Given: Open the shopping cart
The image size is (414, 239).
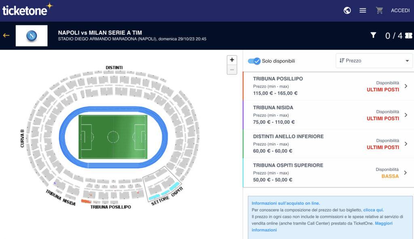Looking at the screenshot, I should coord(379,10).
